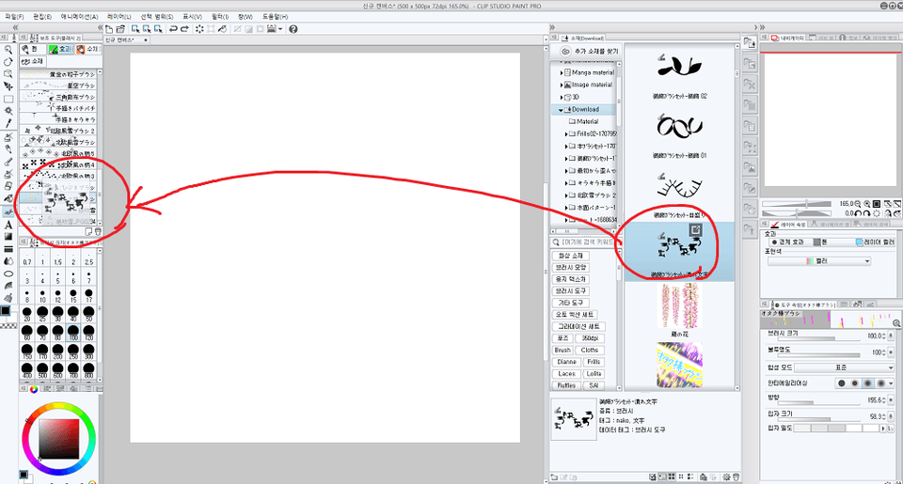Select the Zoom magnifier tool
This screenshot has height=484, width=903.
point(8,50)
